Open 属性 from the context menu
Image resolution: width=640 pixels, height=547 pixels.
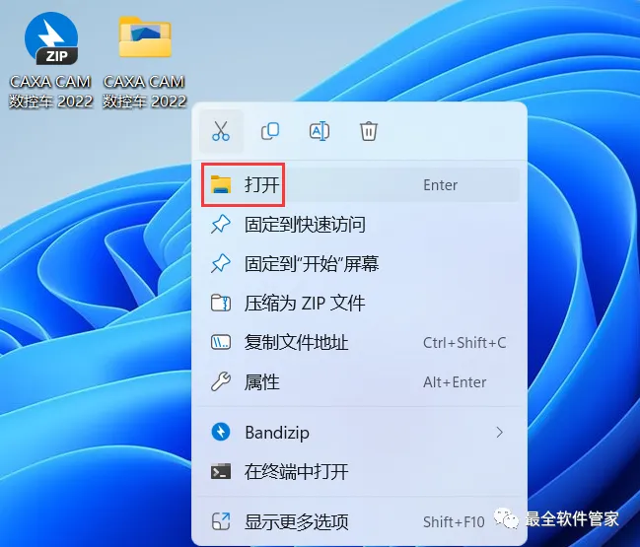pos(359,382)
